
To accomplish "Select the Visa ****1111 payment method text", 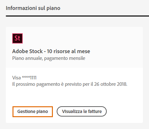I will [x=24, y=77].
